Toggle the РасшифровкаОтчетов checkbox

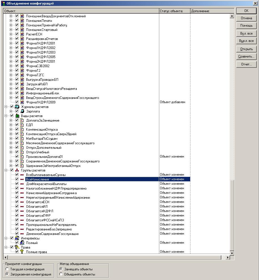17,39
